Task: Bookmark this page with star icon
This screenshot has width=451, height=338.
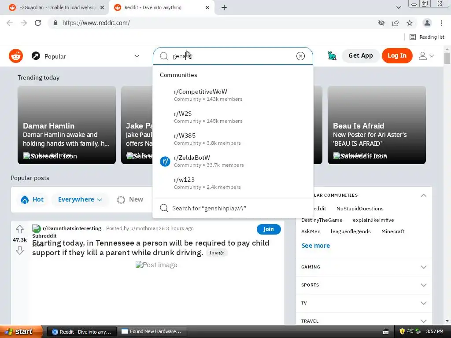Action: point(410,23)
